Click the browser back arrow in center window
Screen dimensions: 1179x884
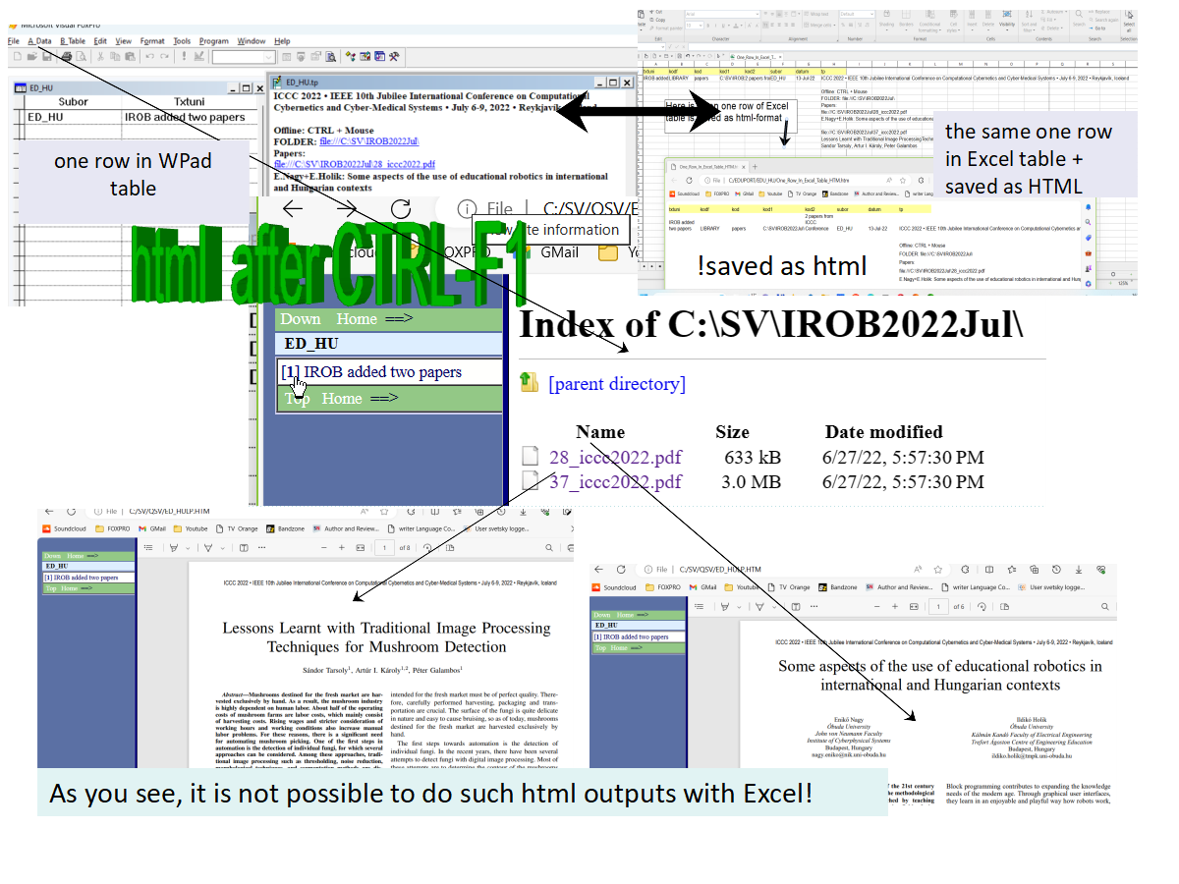[293, 209]
